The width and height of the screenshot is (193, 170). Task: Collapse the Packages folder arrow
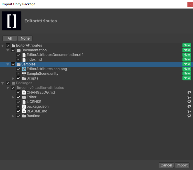[x=2, y=83]
